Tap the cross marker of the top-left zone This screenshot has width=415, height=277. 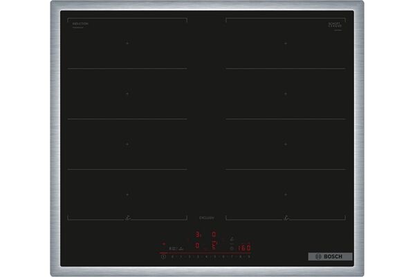point(127,43)
